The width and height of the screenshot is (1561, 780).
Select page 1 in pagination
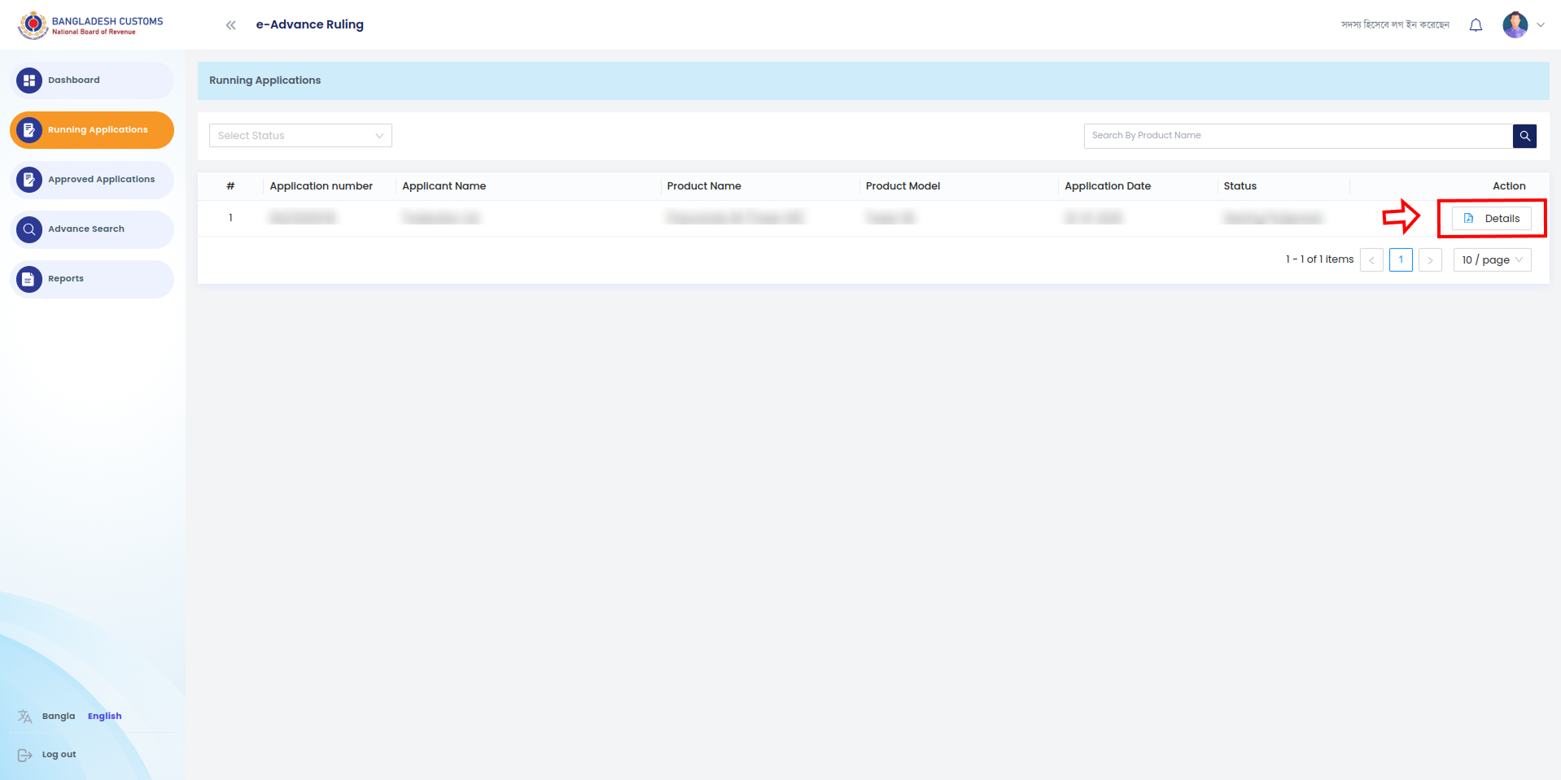pyautogui.click(x=1401, y=260)
